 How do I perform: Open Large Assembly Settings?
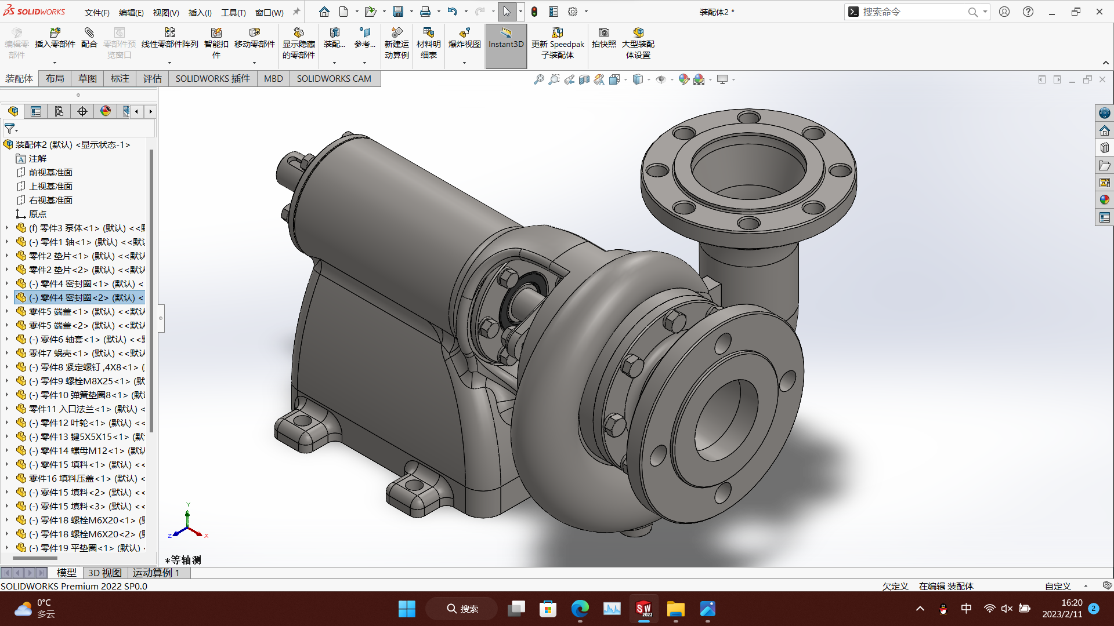[x=638, y=43]
